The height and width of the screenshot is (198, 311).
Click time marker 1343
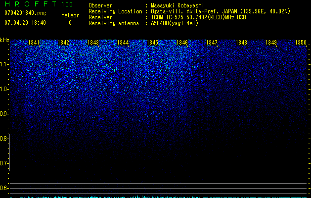point(93,42)
